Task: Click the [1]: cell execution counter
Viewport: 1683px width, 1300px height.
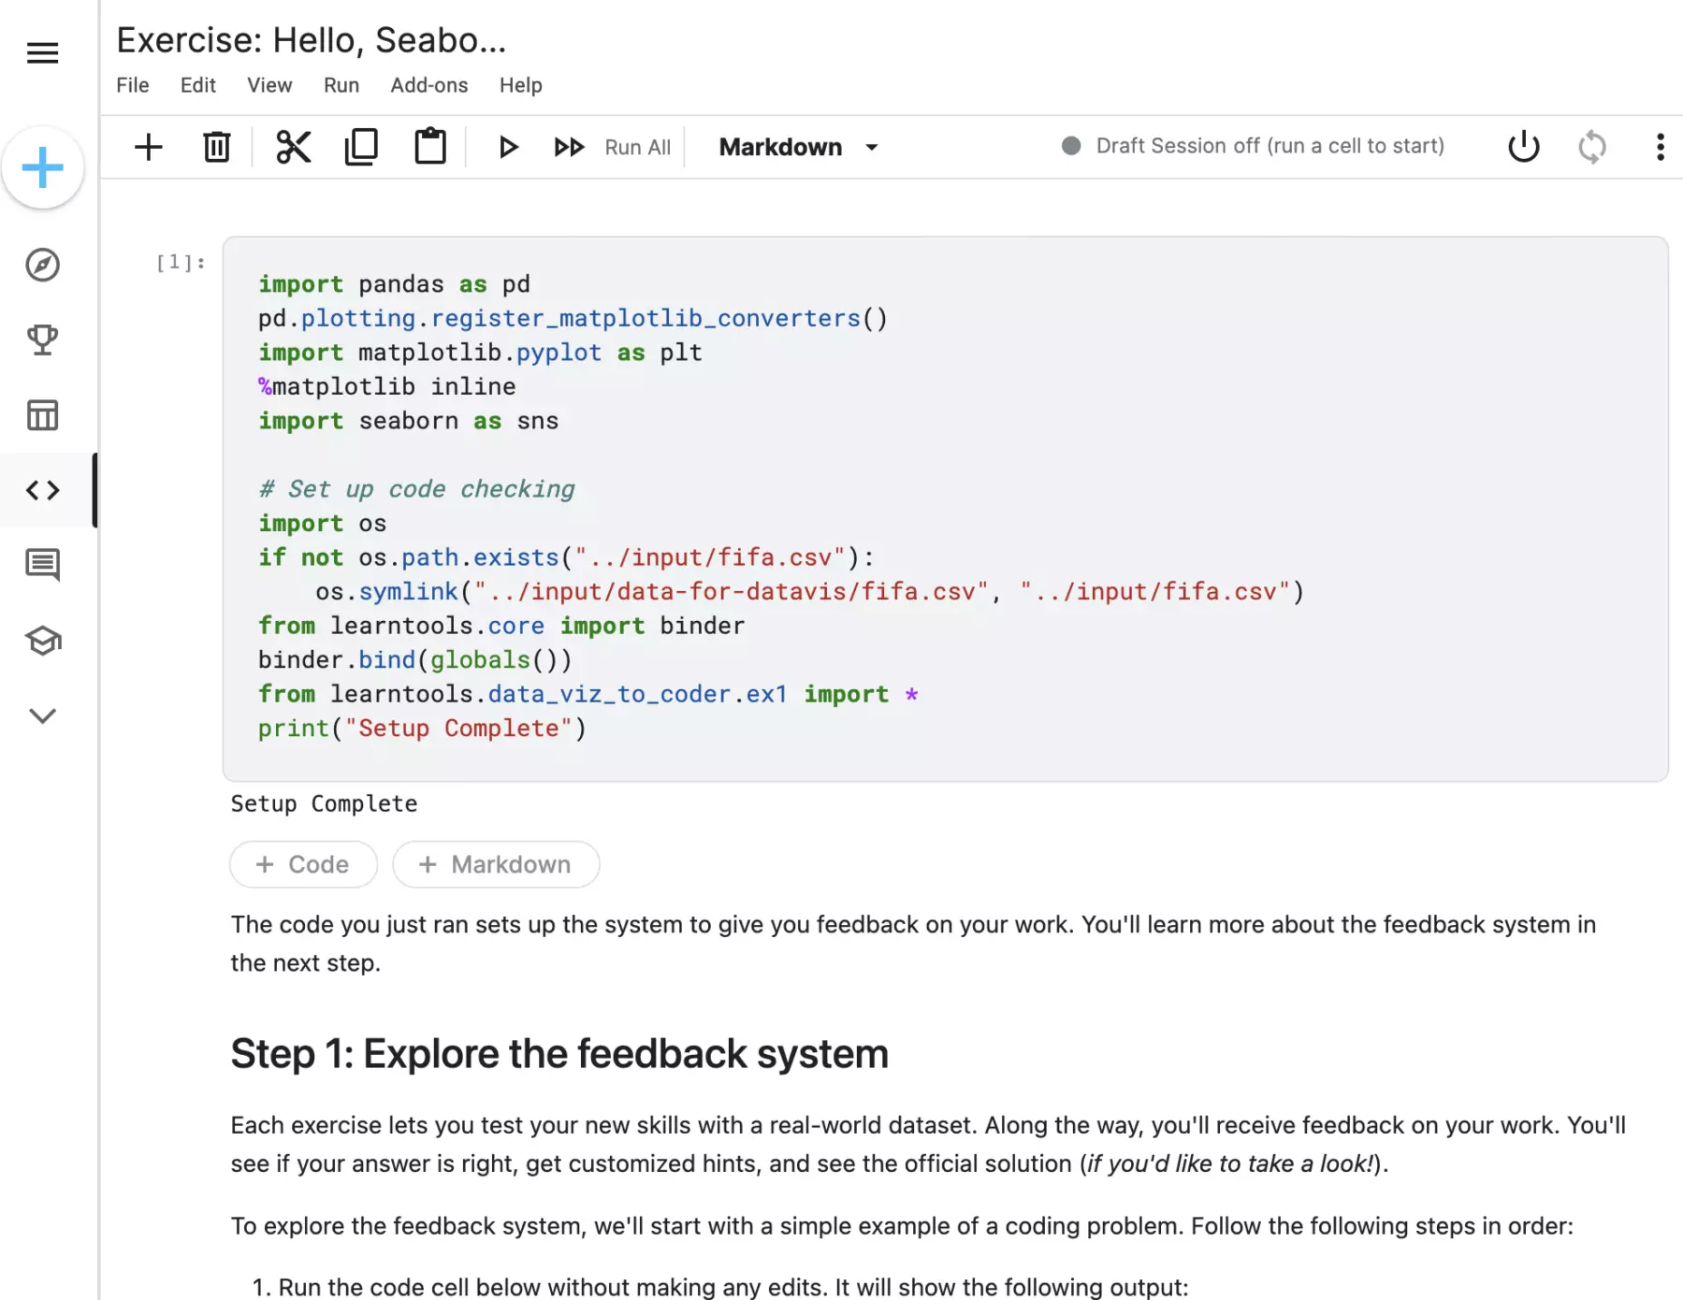Action: tap(181, 262)
